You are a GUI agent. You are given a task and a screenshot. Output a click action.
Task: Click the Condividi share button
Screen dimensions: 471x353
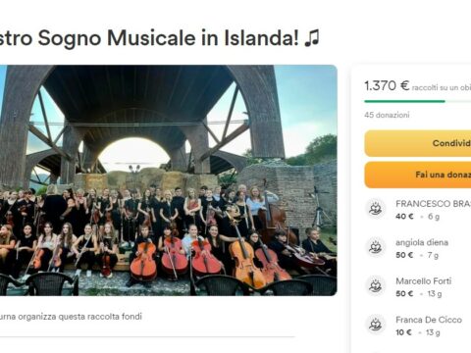pyautogui.click(x=418, y=143)
